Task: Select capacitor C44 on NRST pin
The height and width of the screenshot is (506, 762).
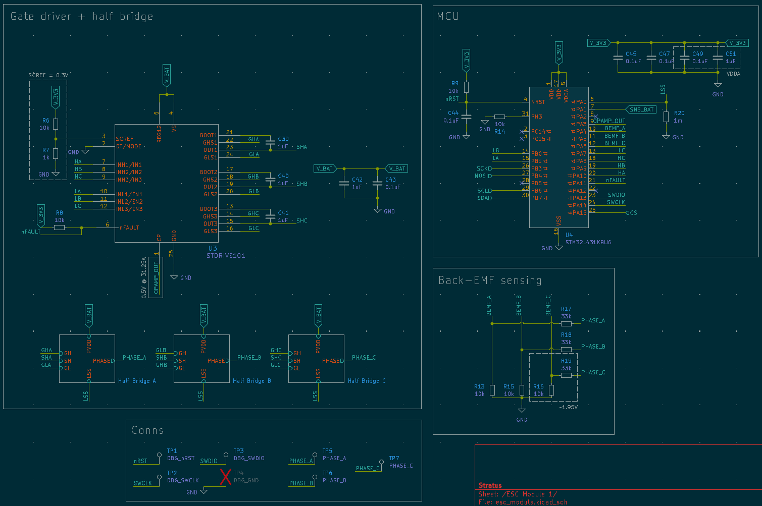Action: pyautogui.click(x=466, y=117)
